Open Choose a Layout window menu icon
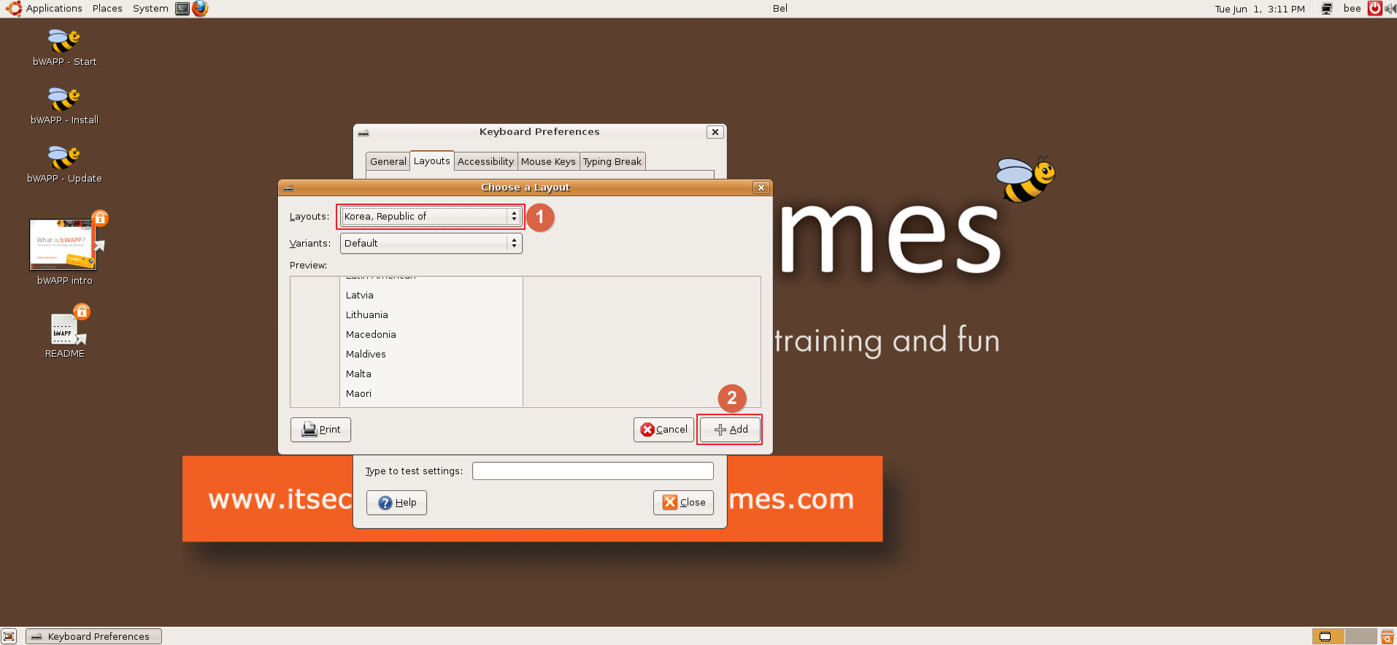1397x645 pixels. pos(289,188)
